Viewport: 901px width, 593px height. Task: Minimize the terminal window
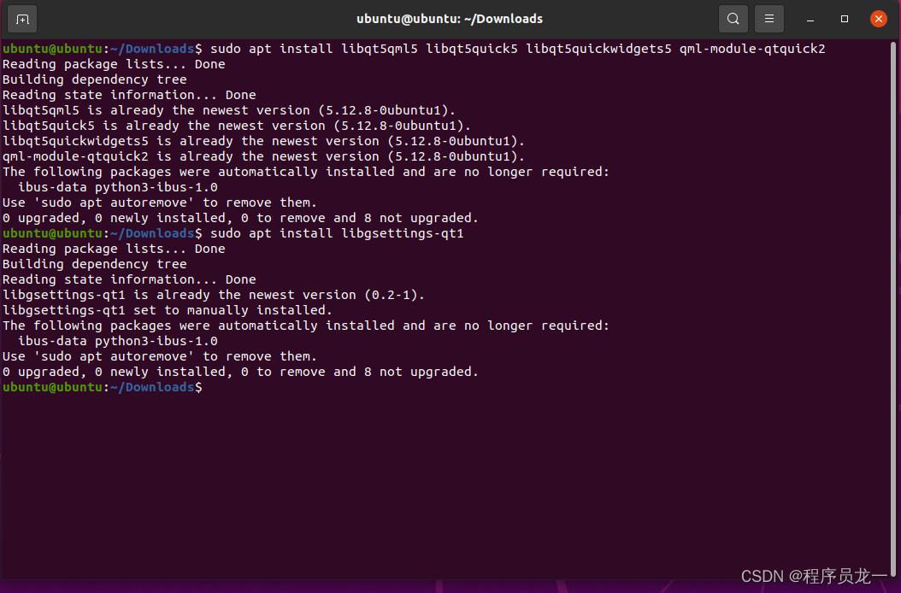pyautogui.click(x=810, y=19)
